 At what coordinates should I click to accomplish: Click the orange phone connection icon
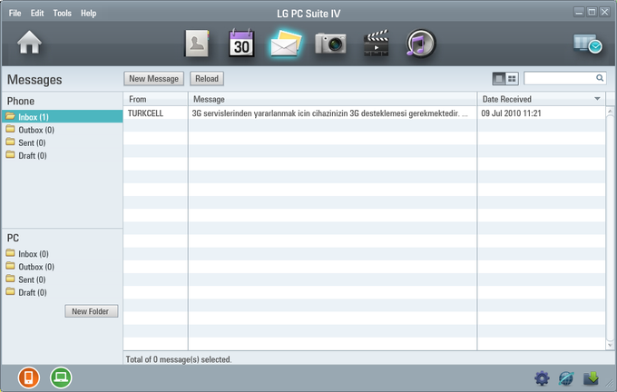tap(29, 377)
